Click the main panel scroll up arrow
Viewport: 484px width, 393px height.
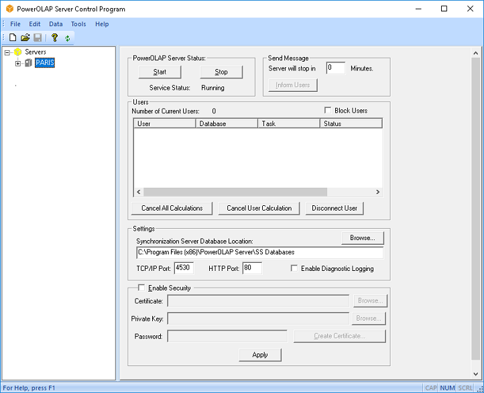tap(476, 53)
